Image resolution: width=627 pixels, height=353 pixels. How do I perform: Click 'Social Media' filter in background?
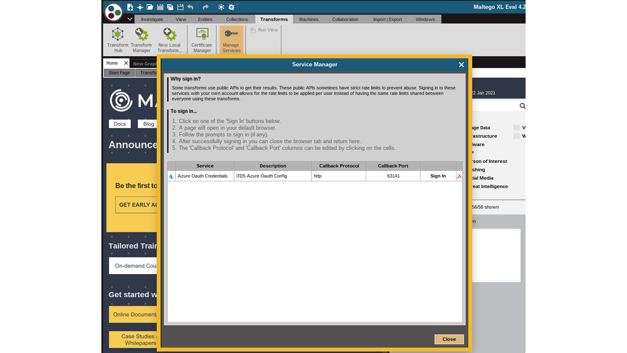482,178
